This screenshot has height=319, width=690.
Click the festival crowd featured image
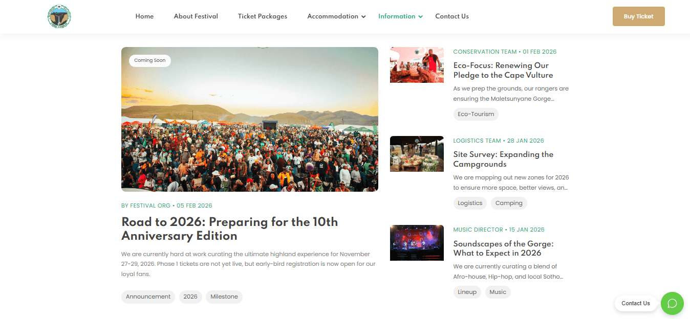coord(249,119)
